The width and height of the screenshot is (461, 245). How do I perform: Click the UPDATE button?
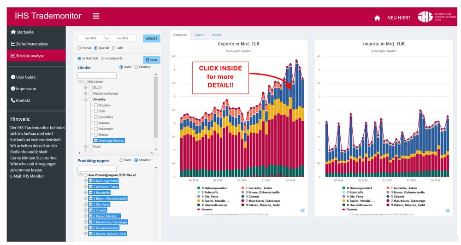point(152,39)
